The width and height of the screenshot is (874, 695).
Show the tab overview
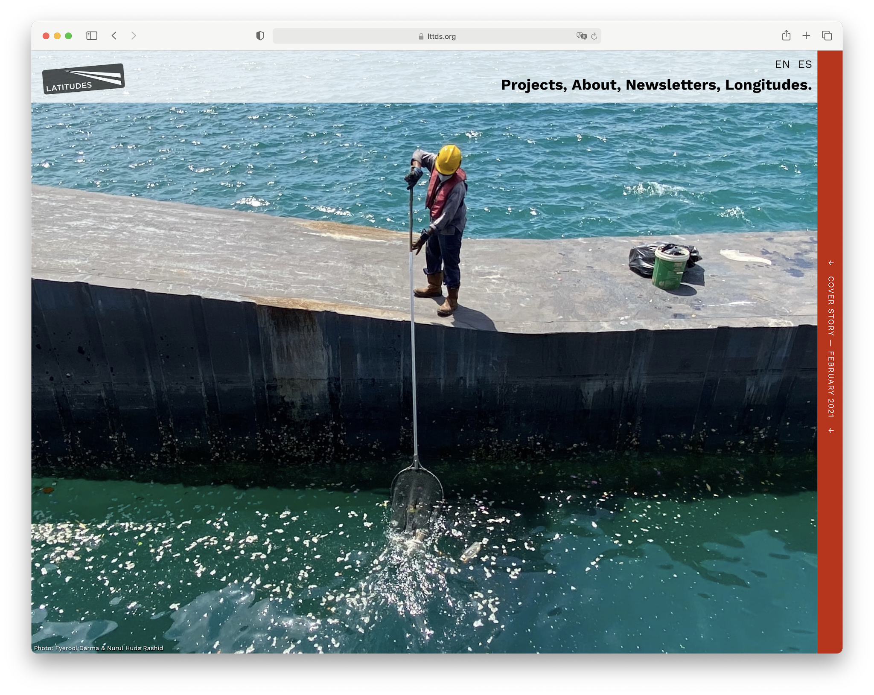pos(827,36)
